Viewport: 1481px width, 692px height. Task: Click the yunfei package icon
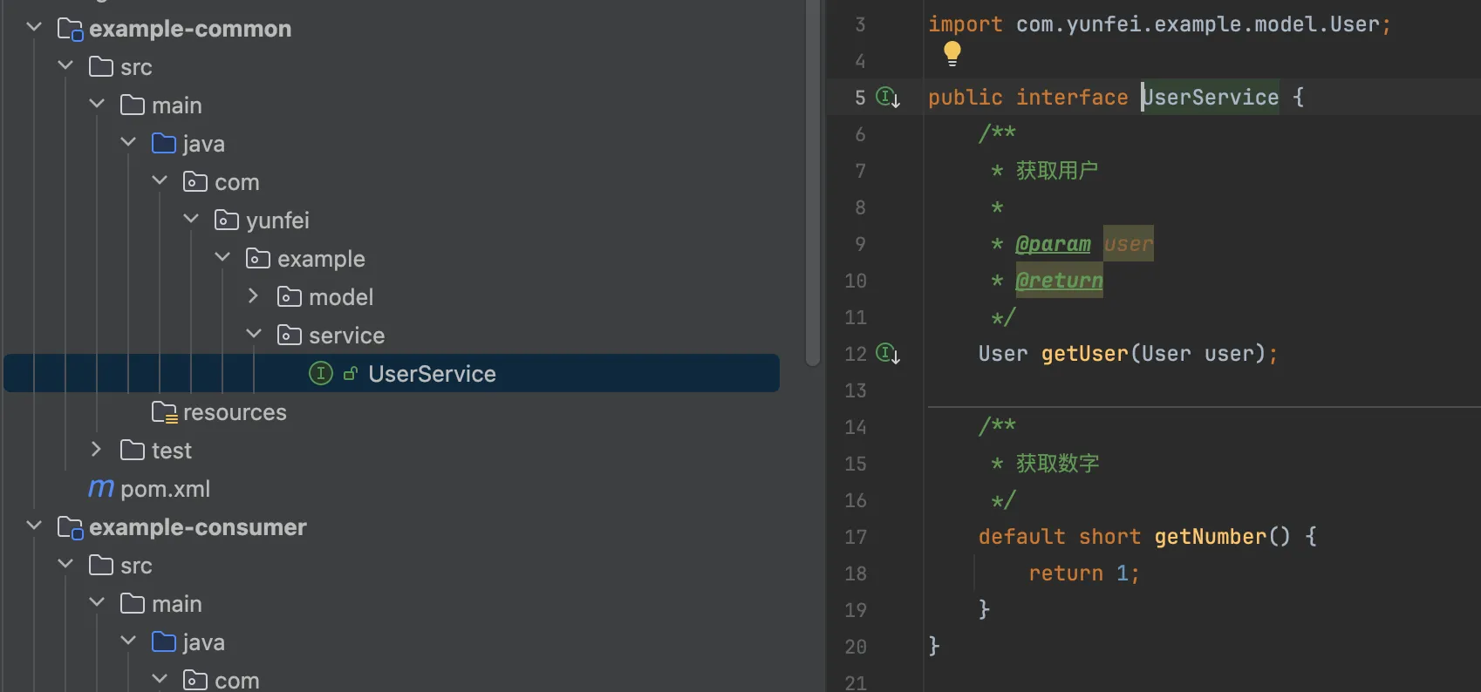227,220
